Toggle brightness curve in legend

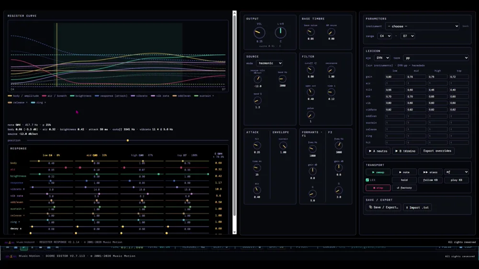80,96
